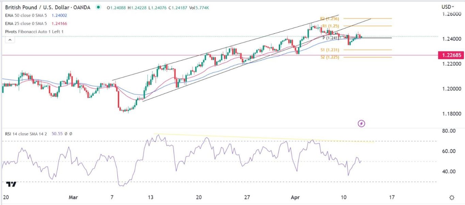Click the TradingView logo
The height and width of the screenshot is (205, 465).
tap(11, 184)
